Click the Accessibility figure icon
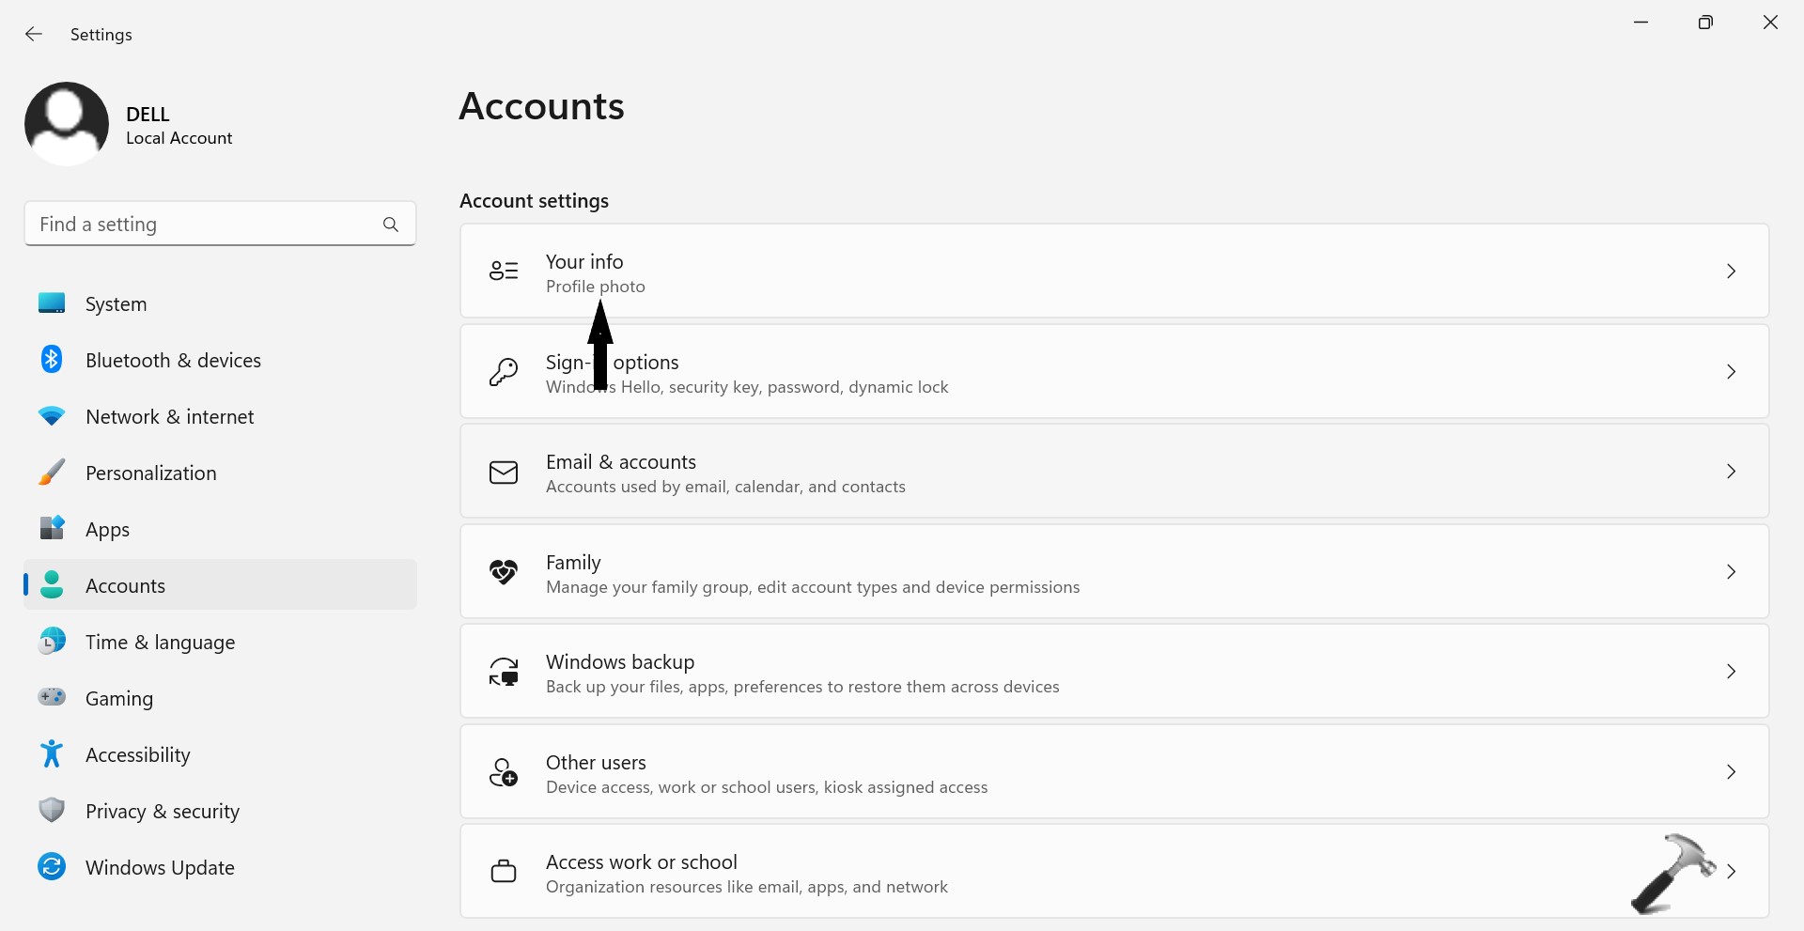 coord(52,754)
